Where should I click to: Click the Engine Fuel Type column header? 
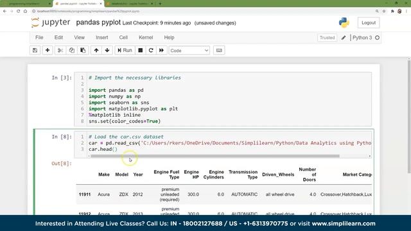point(166,175)
